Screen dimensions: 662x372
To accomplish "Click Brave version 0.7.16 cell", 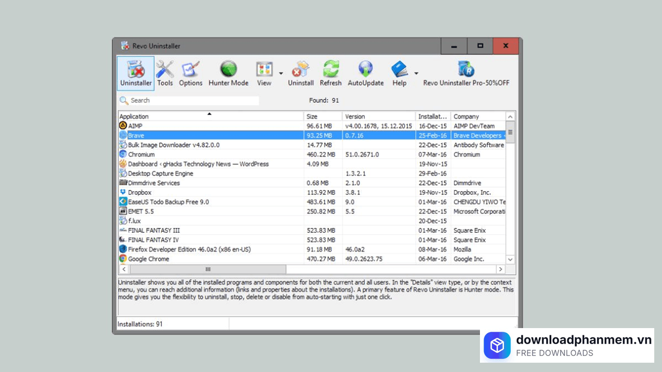I will 354,135.
